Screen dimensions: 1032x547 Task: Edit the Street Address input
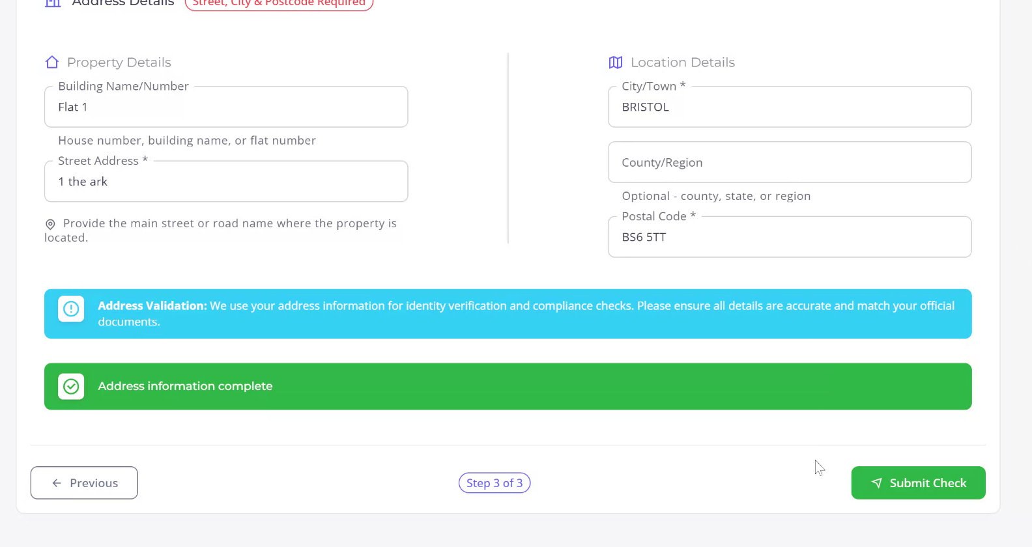pos(226,182)
